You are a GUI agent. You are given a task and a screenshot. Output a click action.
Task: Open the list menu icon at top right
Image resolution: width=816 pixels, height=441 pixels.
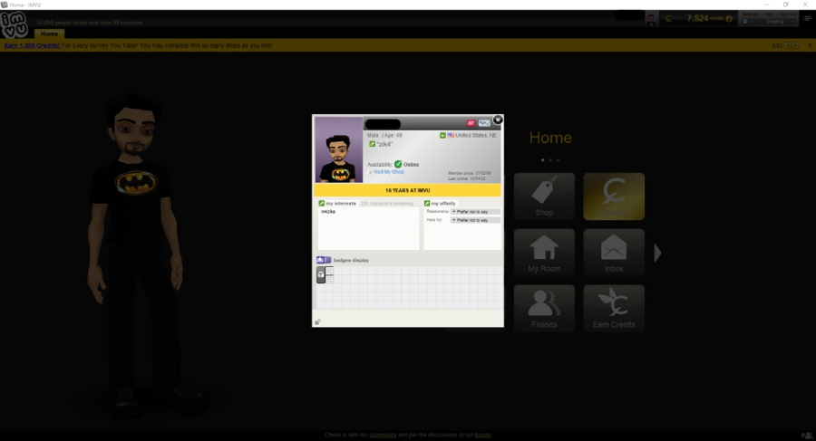click(807, 19)
